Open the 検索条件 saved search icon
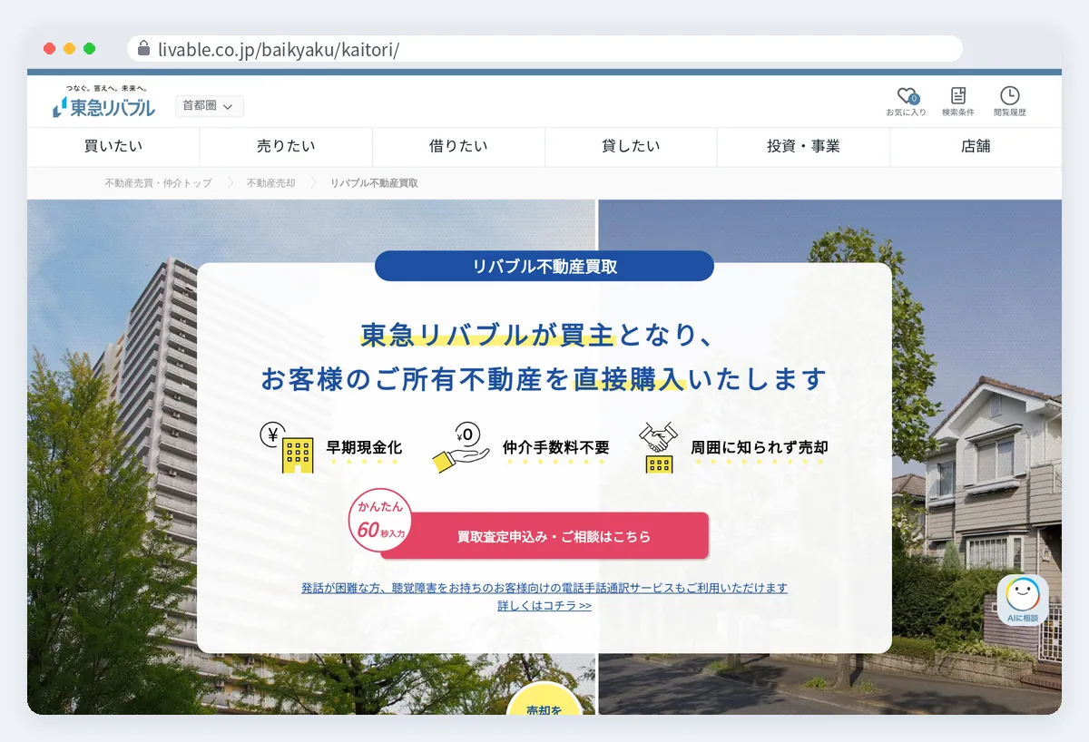Viewport: 1089px width, 742px height. [958, 101]
